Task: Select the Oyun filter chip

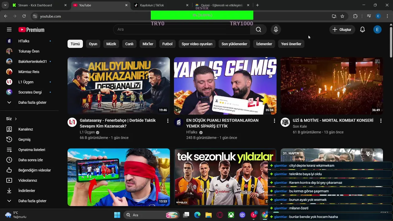Action: 93,44
